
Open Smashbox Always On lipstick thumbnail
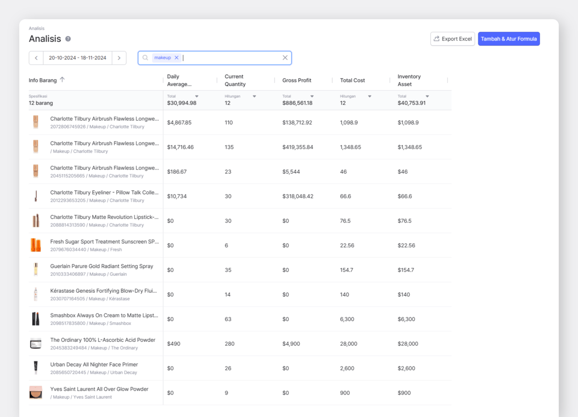coord(35,319)
